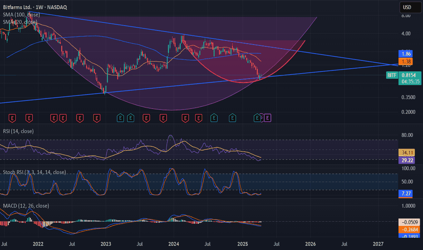Image resolution: width=423 pixels, height=250 pixels.
Task: Click the purple split marker behind last earnings
Action: click(262, 118)
